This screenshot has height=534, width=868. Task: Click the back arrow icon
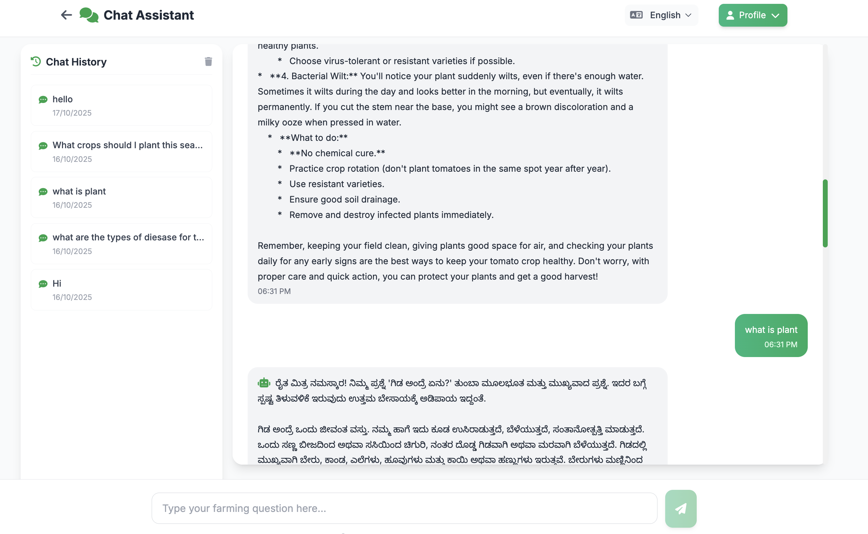pyautogui.click(x=66, y=15)
